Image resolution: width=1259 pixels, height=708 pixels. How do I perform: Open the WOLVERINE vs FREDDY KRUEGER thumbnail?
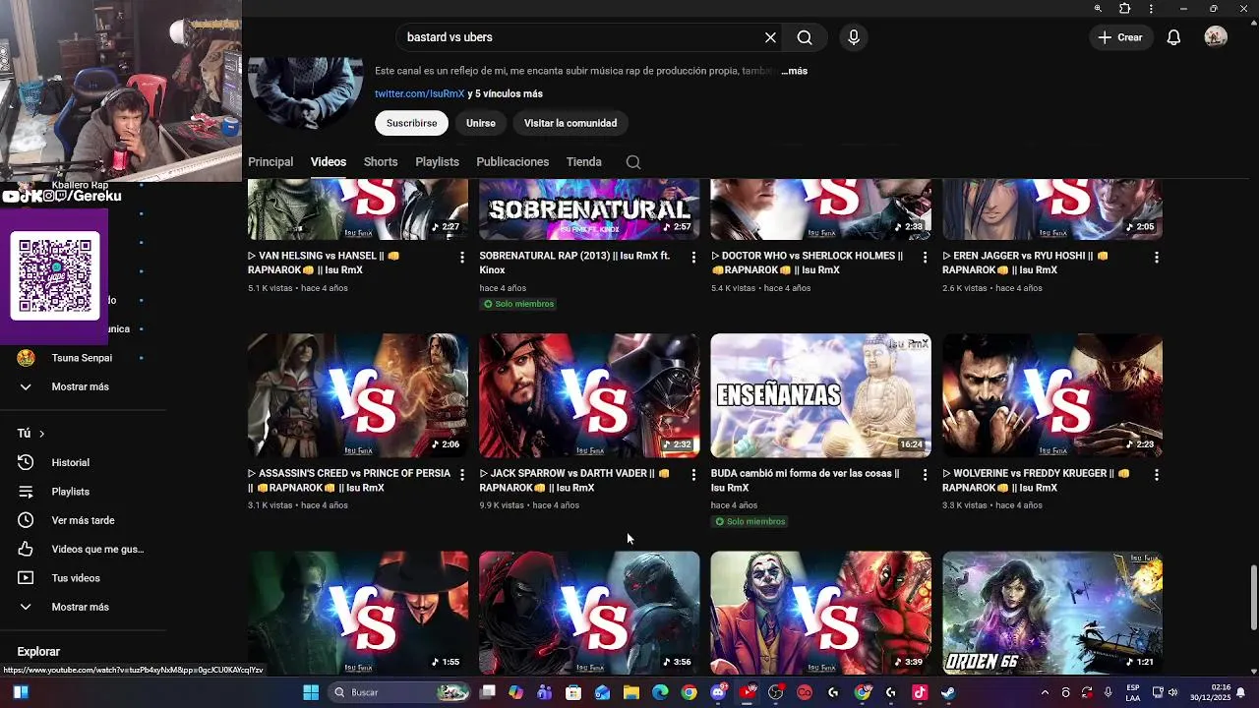pos(1052,395)
